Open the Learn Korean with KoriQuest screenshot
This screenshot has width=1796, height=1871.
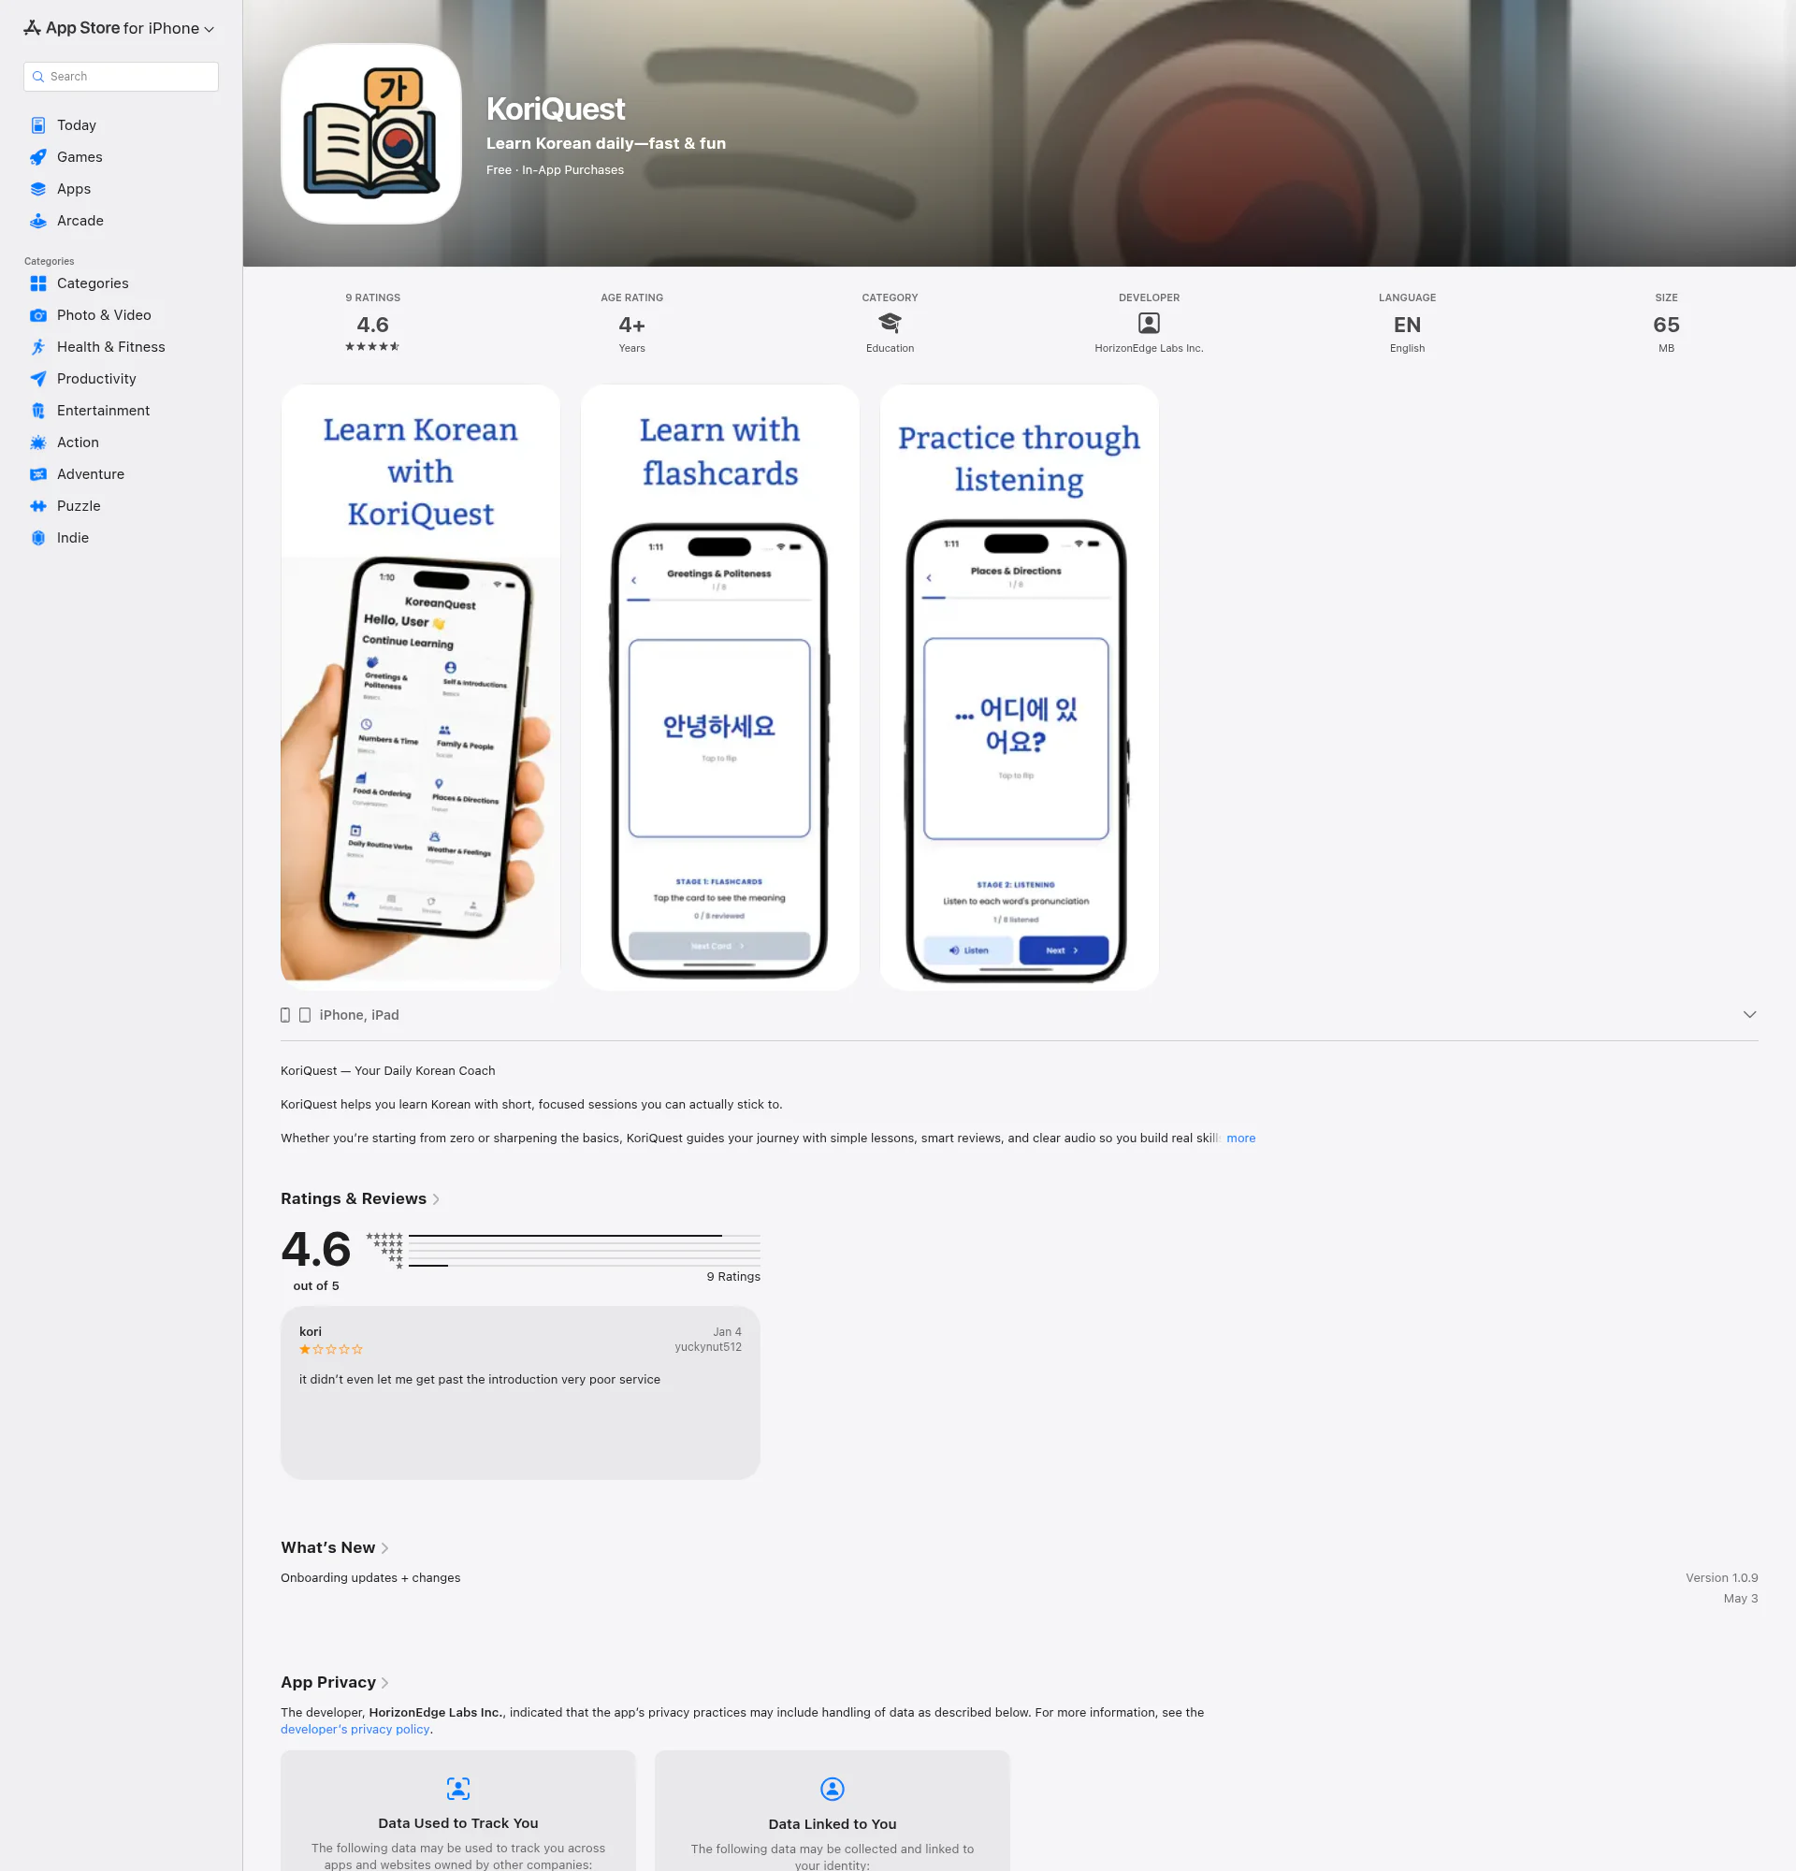[x=420, y=688]
